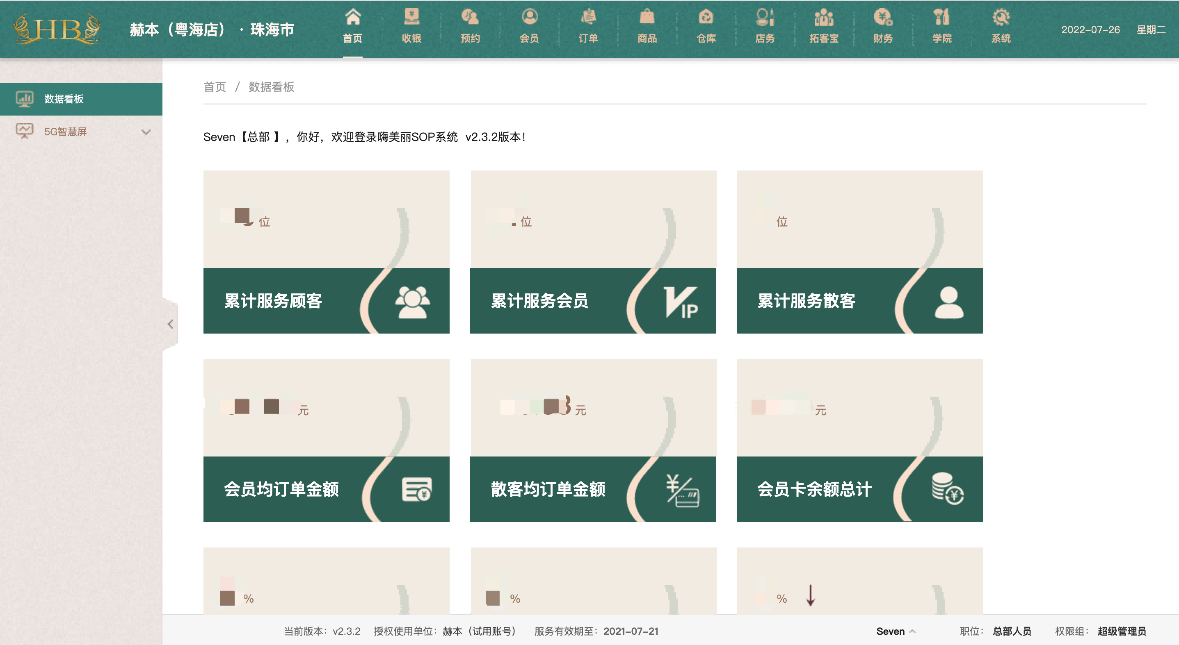The image size is (1179, 645).
Task: Click the 累计服务会员 card title
Action: coord(539,301)
